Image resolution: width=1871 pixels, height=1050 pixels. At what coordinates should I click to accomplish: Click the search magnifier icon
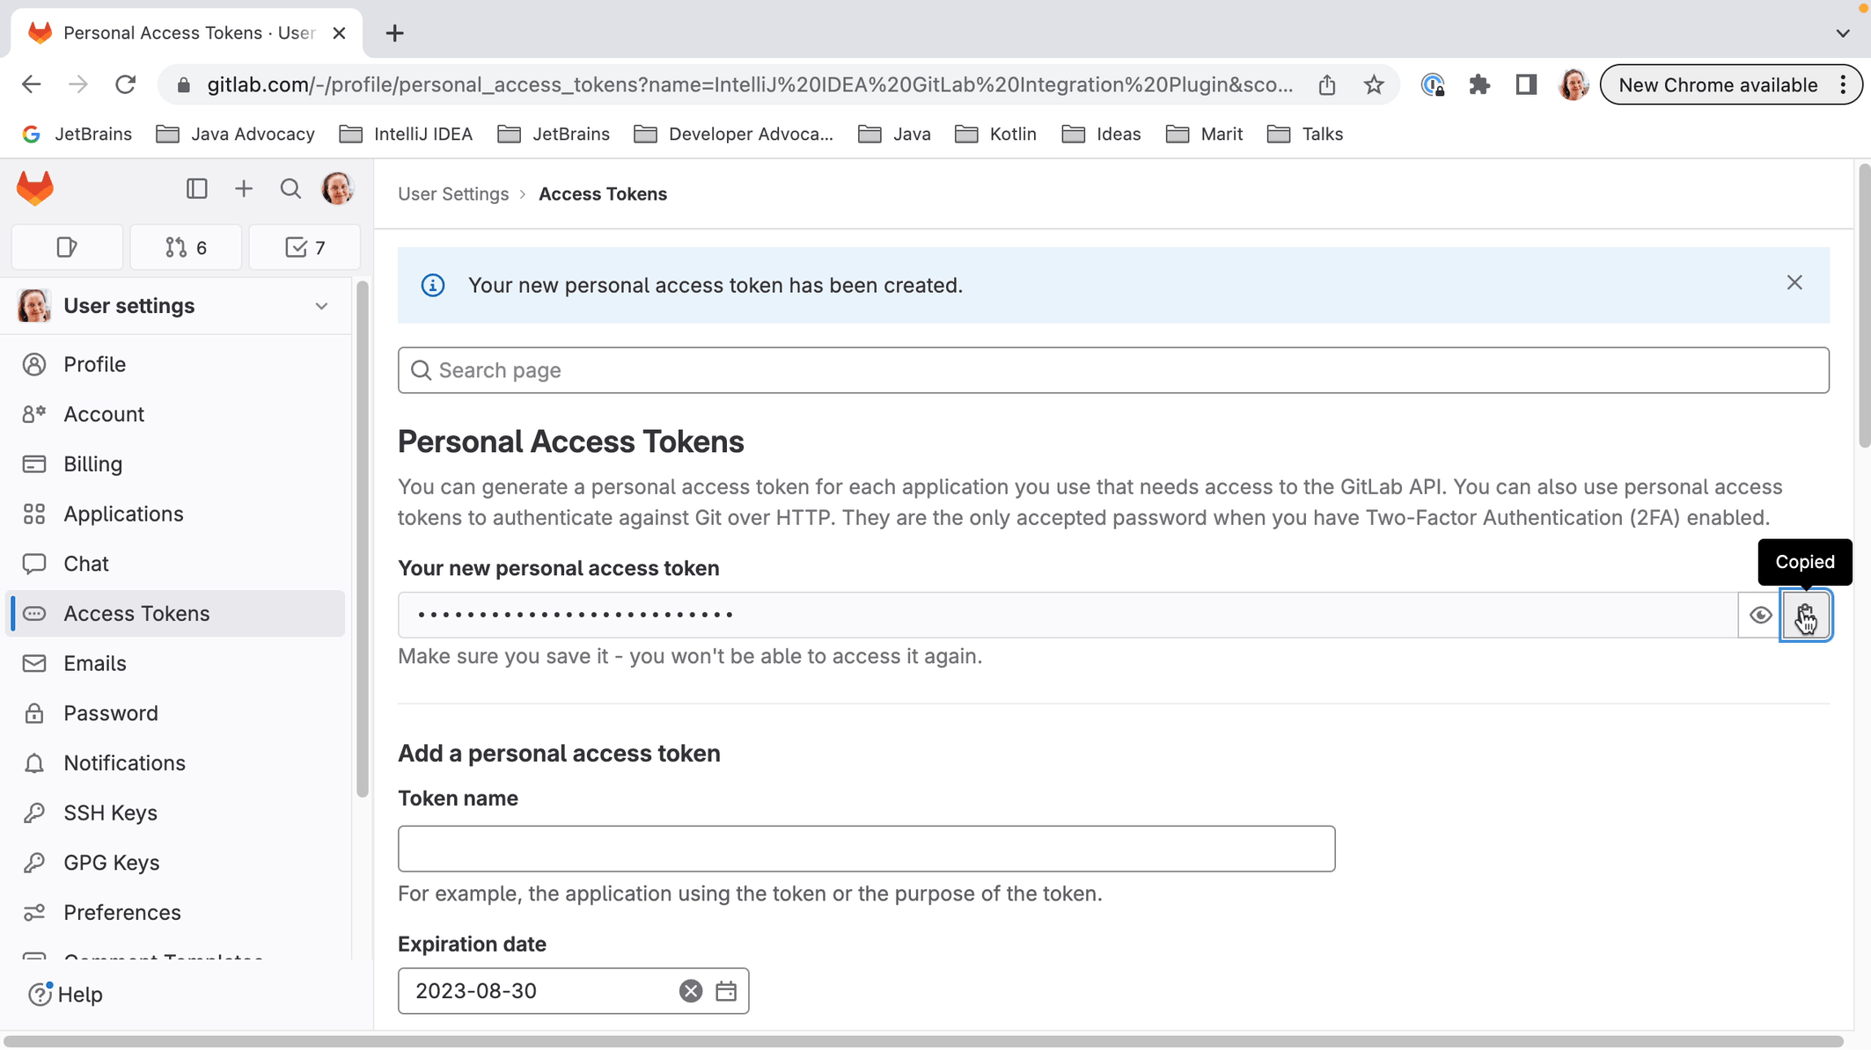(x=290, y=189)
